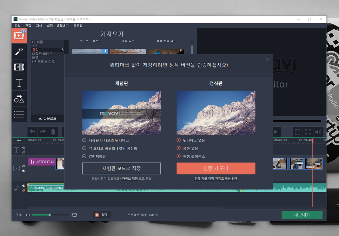Click the 00:03:20 timeline ruler mark

(x=281, y=140)
